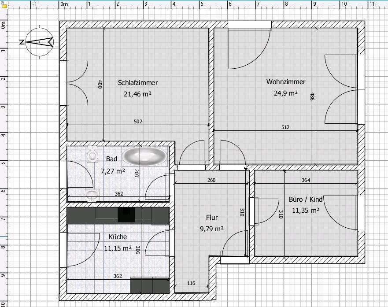This screenshot has height=307, width=388.
Task: Select the 310 dimension label inside Flur
Action: pos(242,212)
